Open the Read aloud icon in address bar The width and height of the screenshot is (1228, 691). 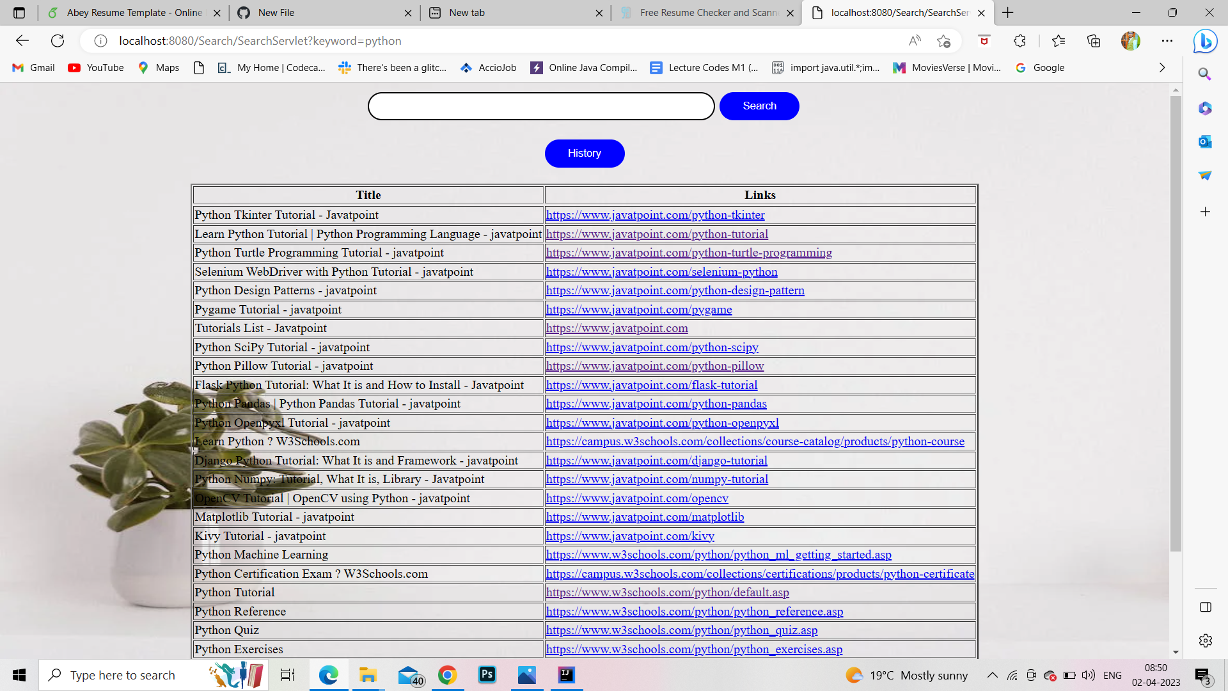[x=915, y=41]
